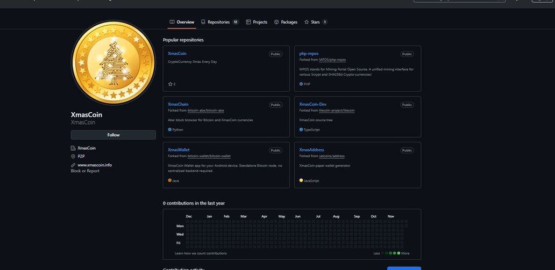
Task: Open the XmasAddress repository
Action: point(311,150)
